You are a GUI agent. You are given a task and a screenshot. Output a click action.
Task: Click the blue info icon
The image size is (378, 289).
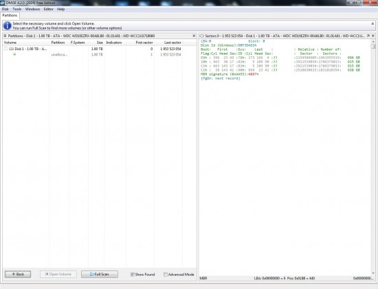tap(8, 25)
